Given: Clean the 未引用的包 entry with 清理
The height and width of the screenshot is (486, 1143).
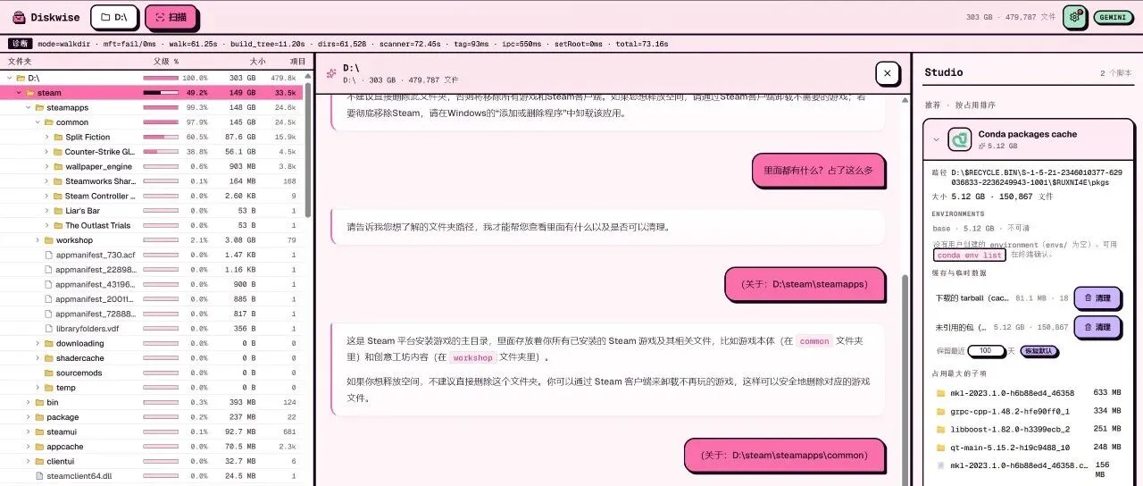Looking at the screenshot, I should tap(1097, 327).
